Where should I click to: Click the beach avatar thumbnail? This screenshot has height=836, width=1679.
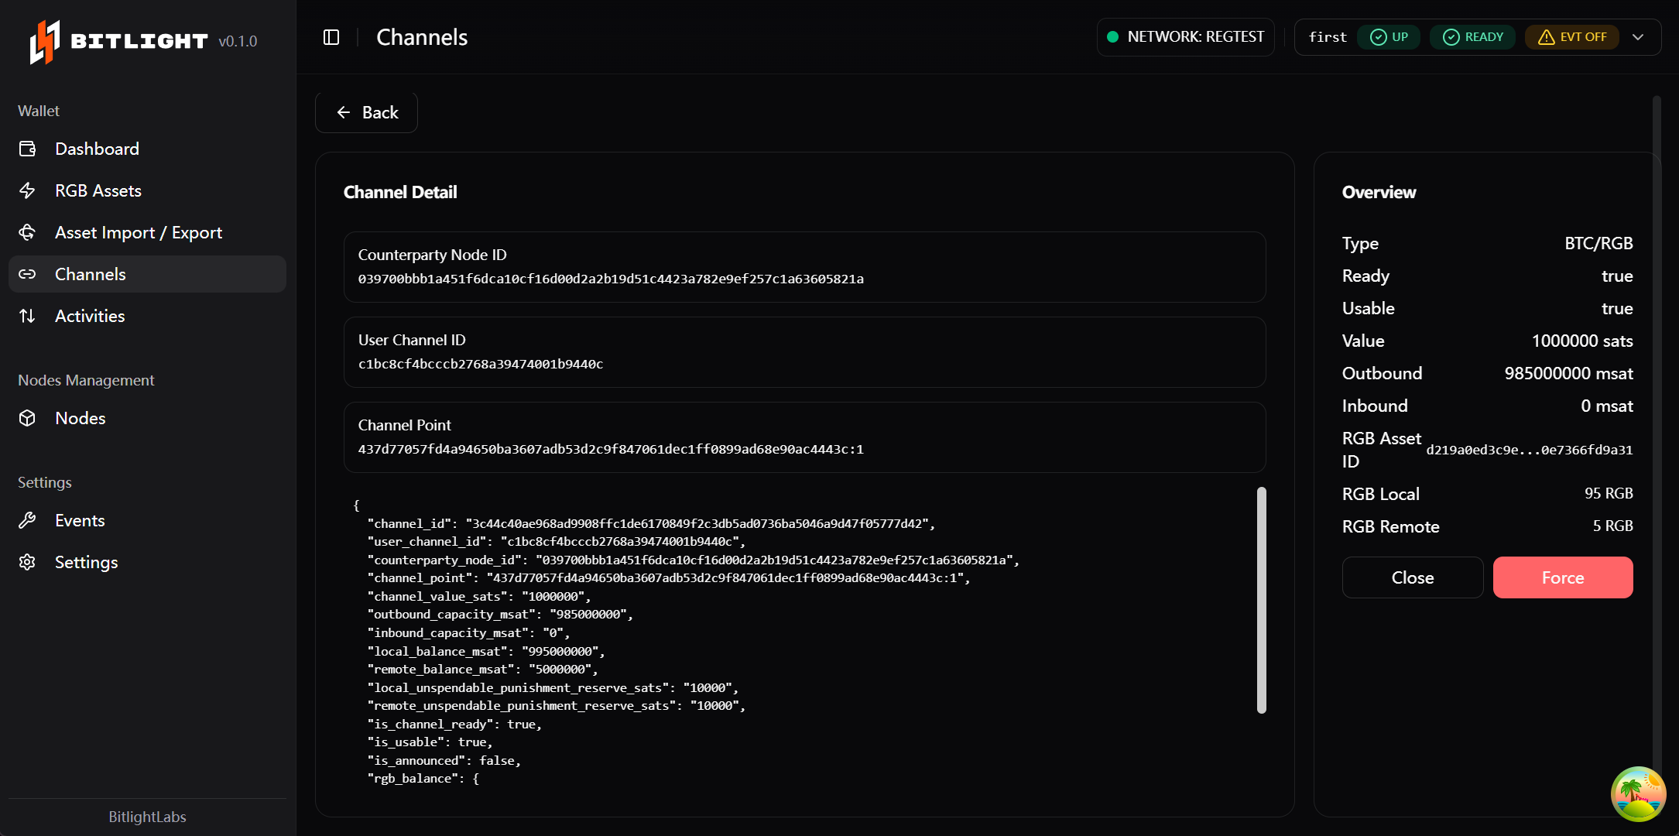pyautogui.click(x=1638, y=793)
